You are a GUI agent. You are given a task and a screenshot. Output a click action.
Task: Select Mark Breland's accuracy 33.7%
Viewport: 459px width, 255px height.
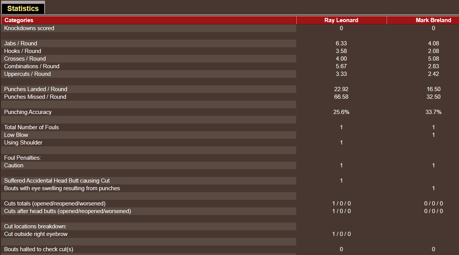pos(433,112)
